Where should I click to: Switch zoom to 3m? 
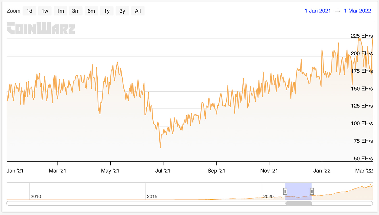pos(76,11)
